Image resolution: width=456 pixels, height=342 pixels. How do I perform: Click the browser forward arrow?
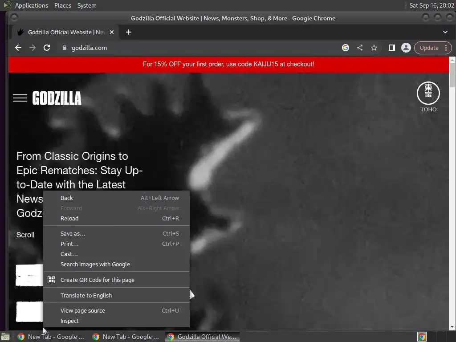click(x=32, y=48)
